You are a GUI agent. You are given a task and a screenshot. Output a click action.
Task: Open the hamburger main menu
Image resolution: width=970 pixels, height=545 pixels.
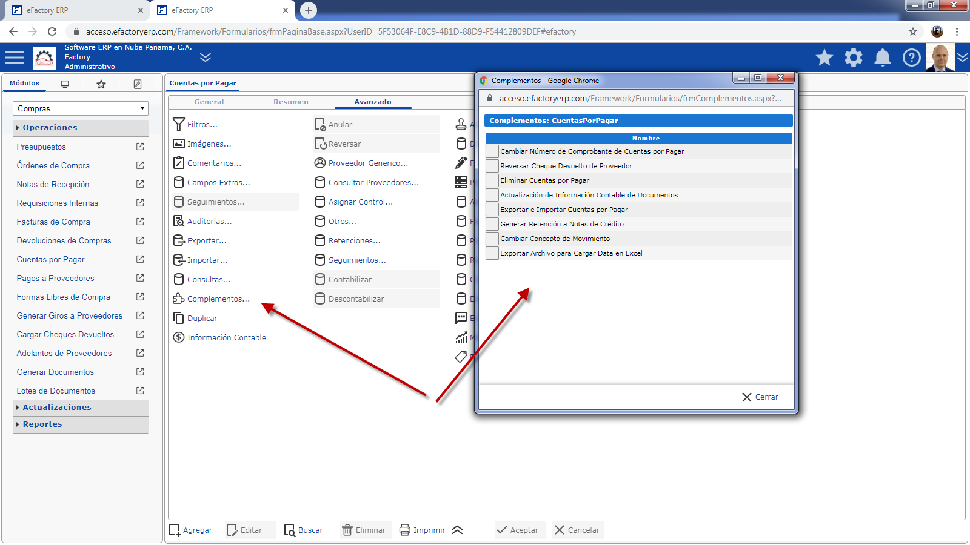15,58
